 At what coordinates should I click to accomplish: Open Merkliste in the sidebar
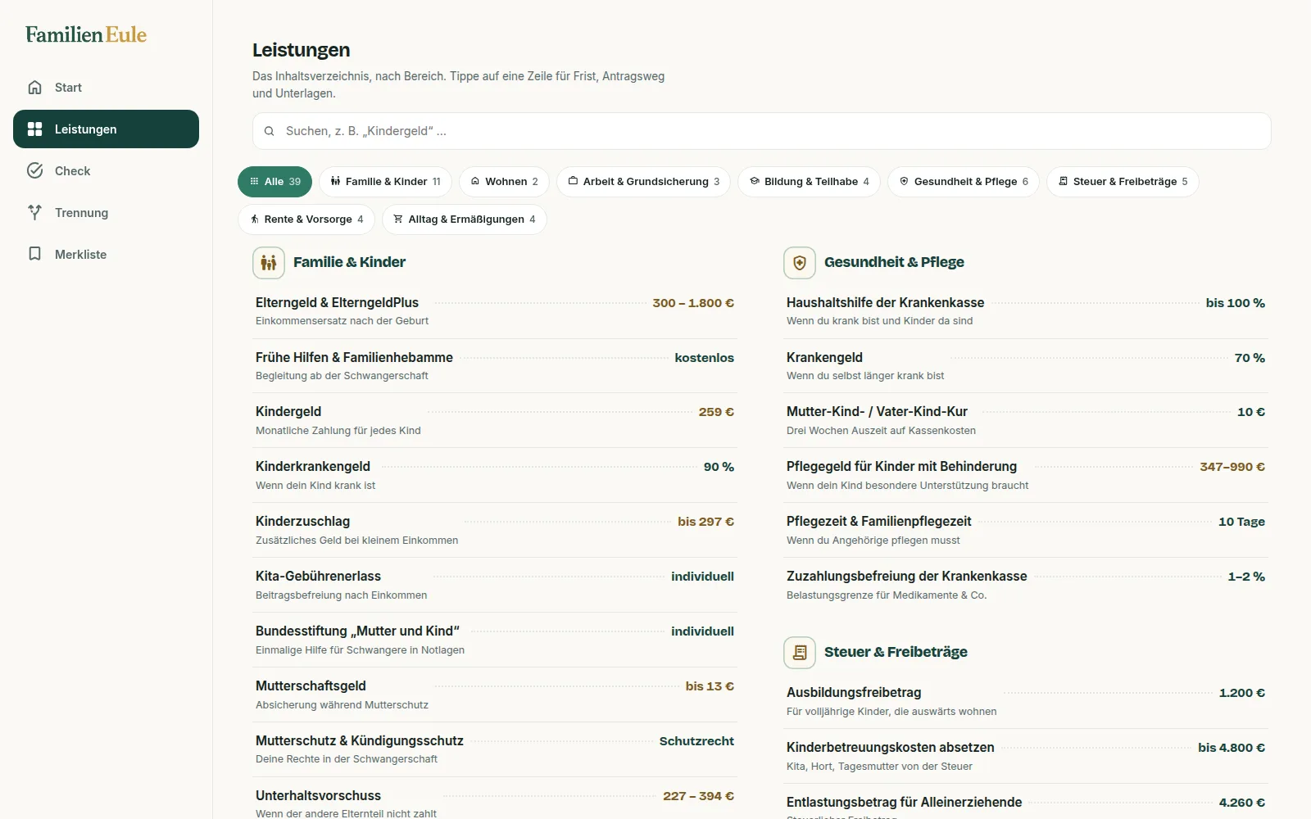coord(106,255)
